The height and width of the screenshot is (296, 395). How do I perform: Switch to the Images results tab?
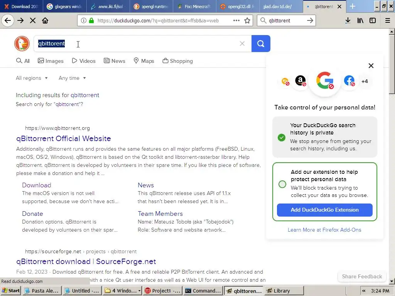51,61
